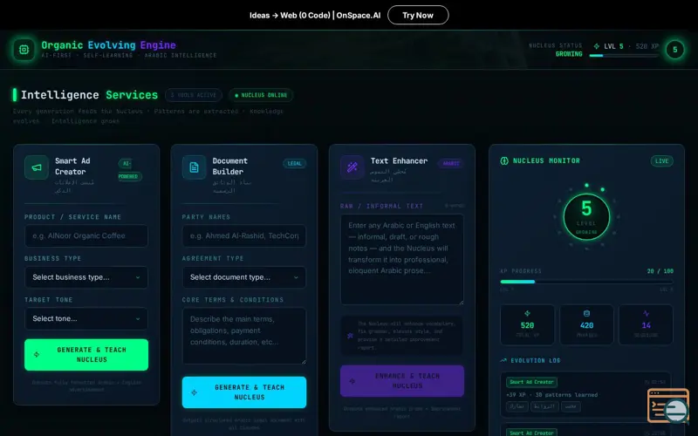The image size is (698, 436).
Task: Click the trending arrow icon beside Evolution Log
Action: 503,360
